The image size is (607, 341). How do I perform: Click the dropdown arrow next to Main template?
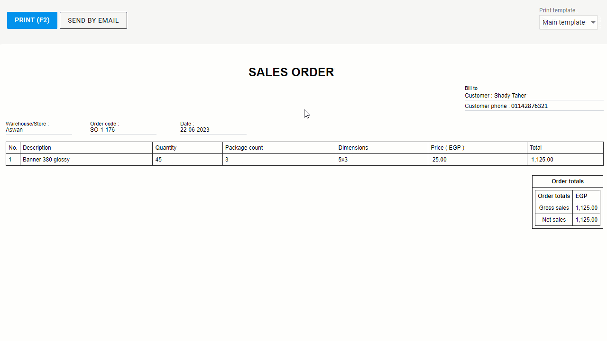[x=593, y=22]
